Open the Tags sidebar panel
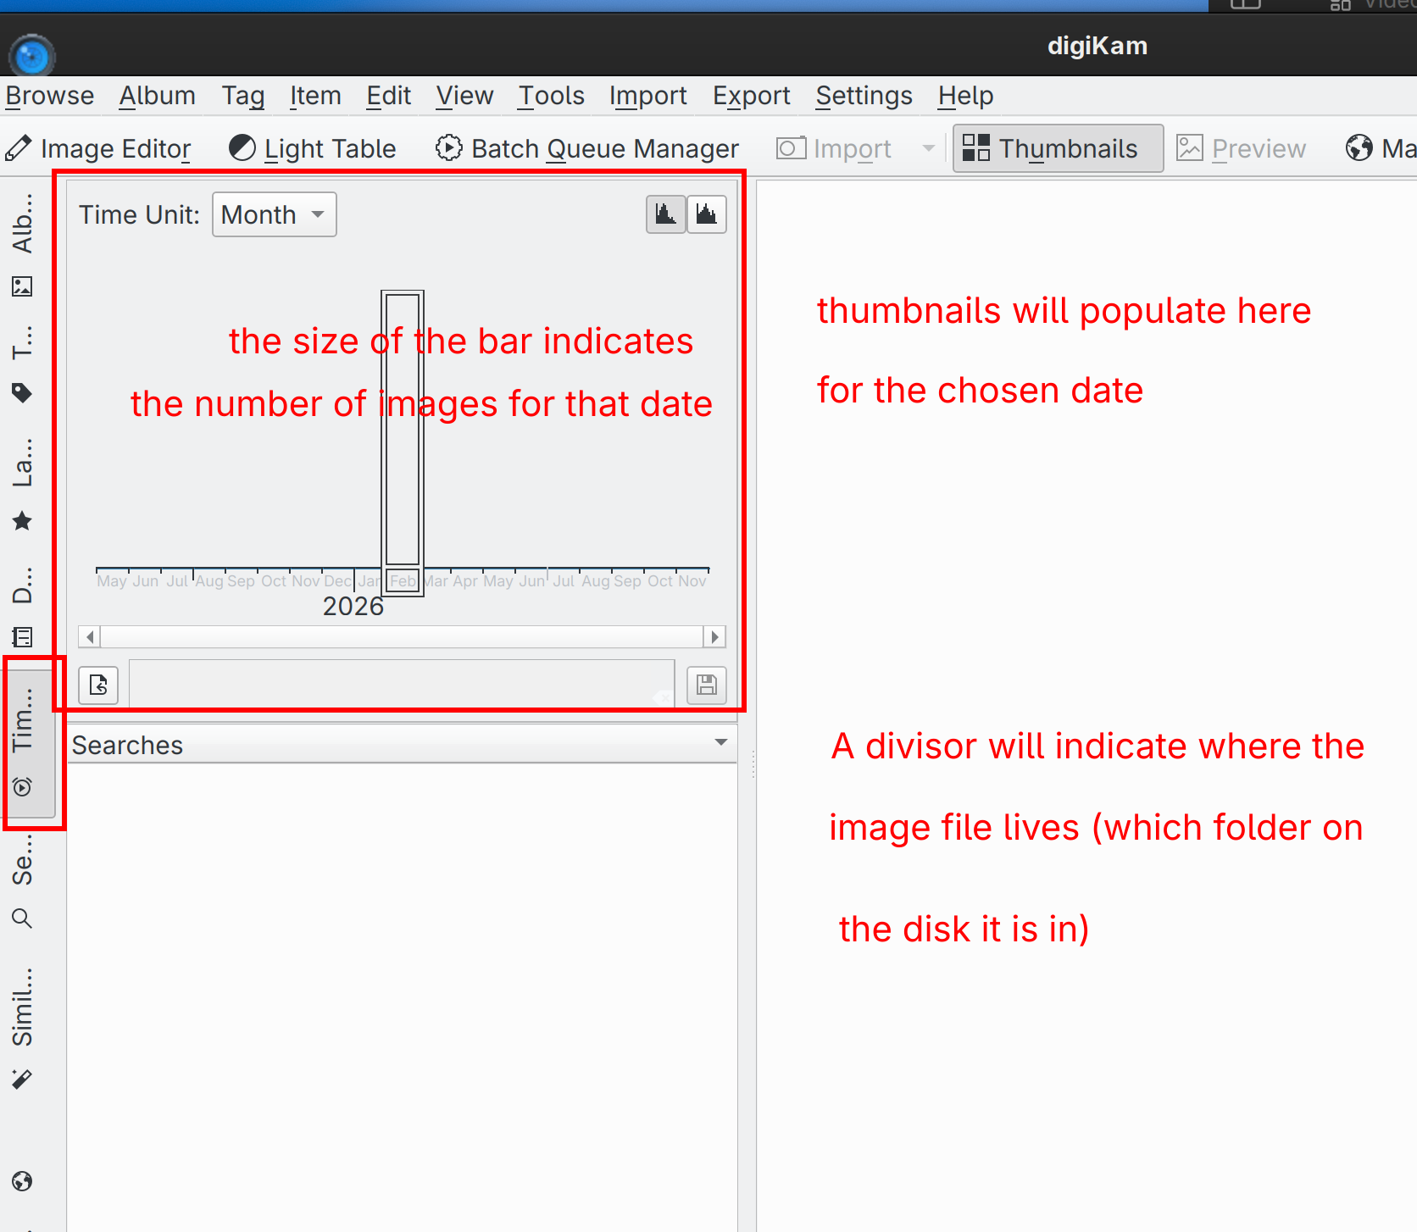Viewport: 1417px width, 1232px height. click(x=23, y=366)
